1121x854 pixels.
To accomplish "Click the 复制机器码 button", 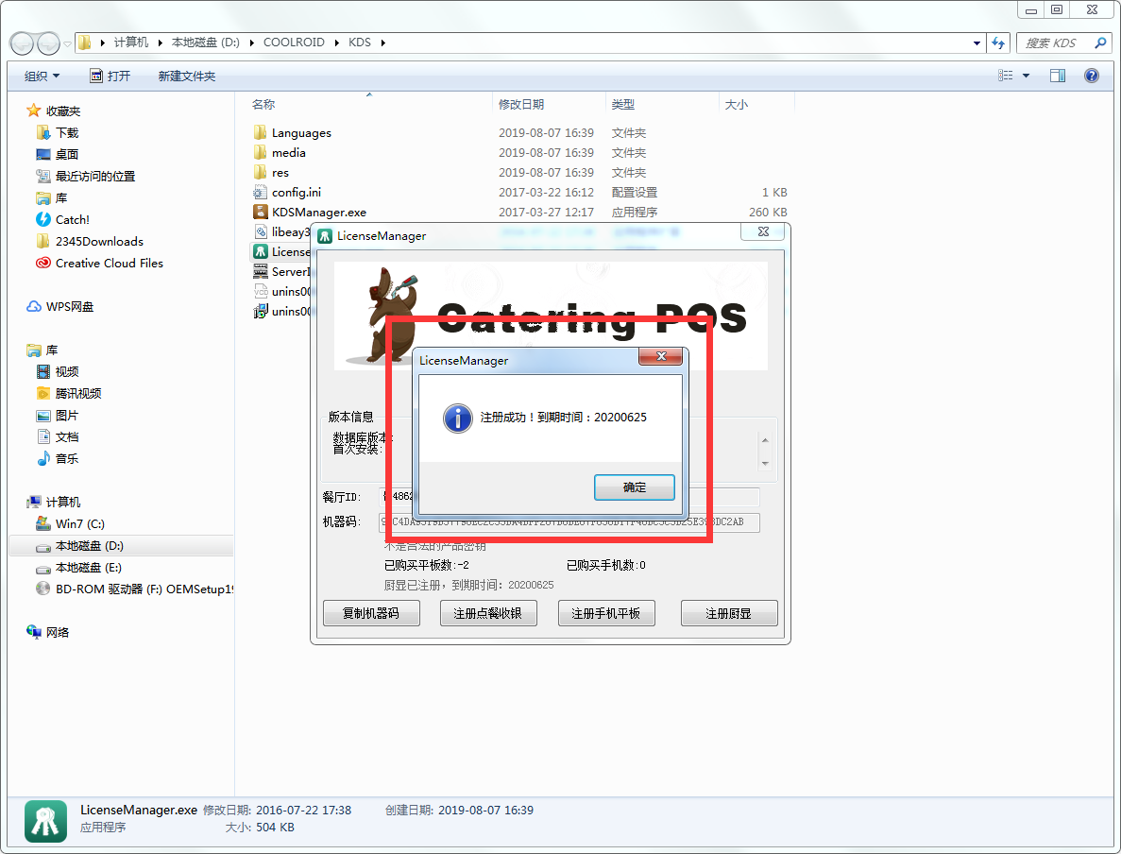I will coord(371,613).
